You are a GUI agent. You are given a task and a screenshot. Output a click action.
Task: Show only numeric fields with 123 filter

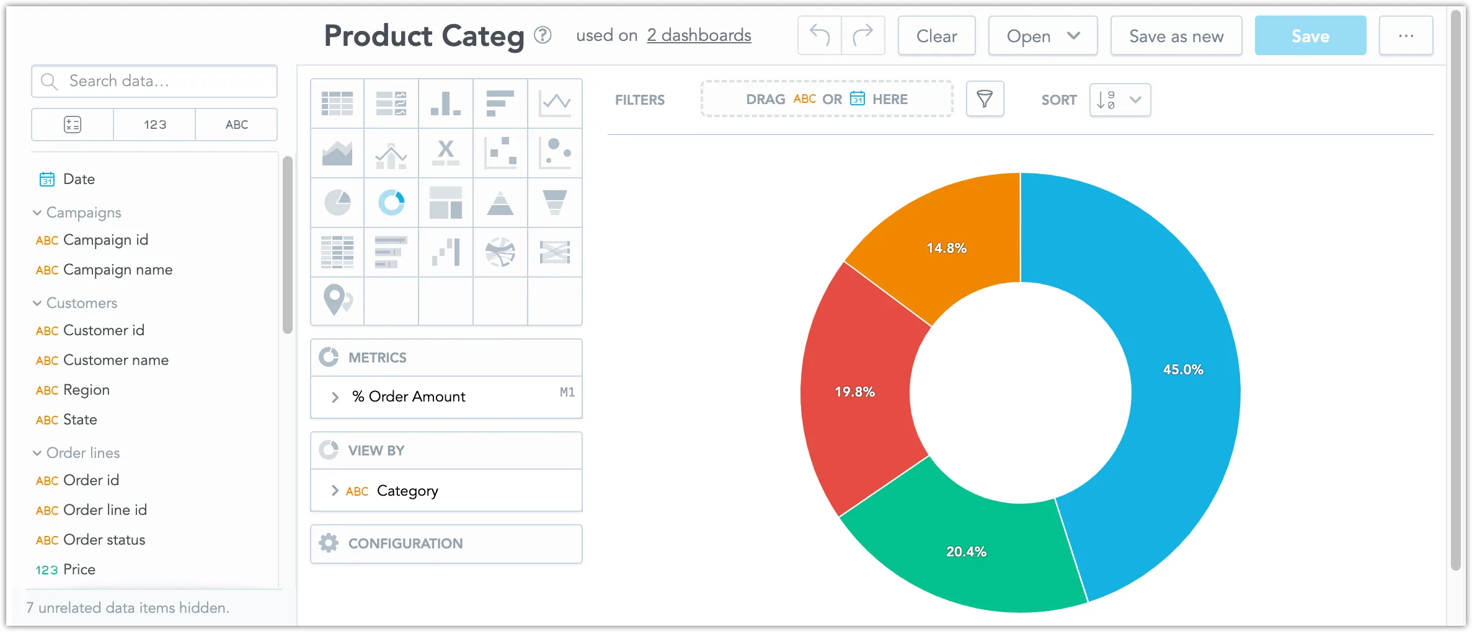tap(154, 125)
